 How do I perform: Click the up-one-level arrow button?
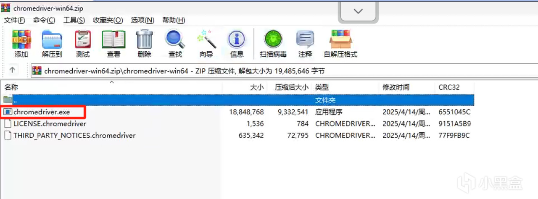13,70
